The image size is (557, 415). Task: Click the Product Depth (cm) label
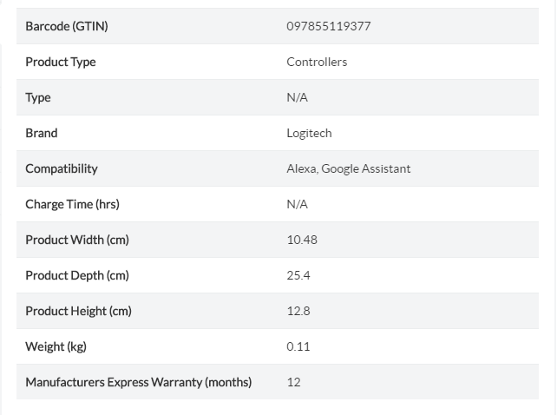(77, 275)
